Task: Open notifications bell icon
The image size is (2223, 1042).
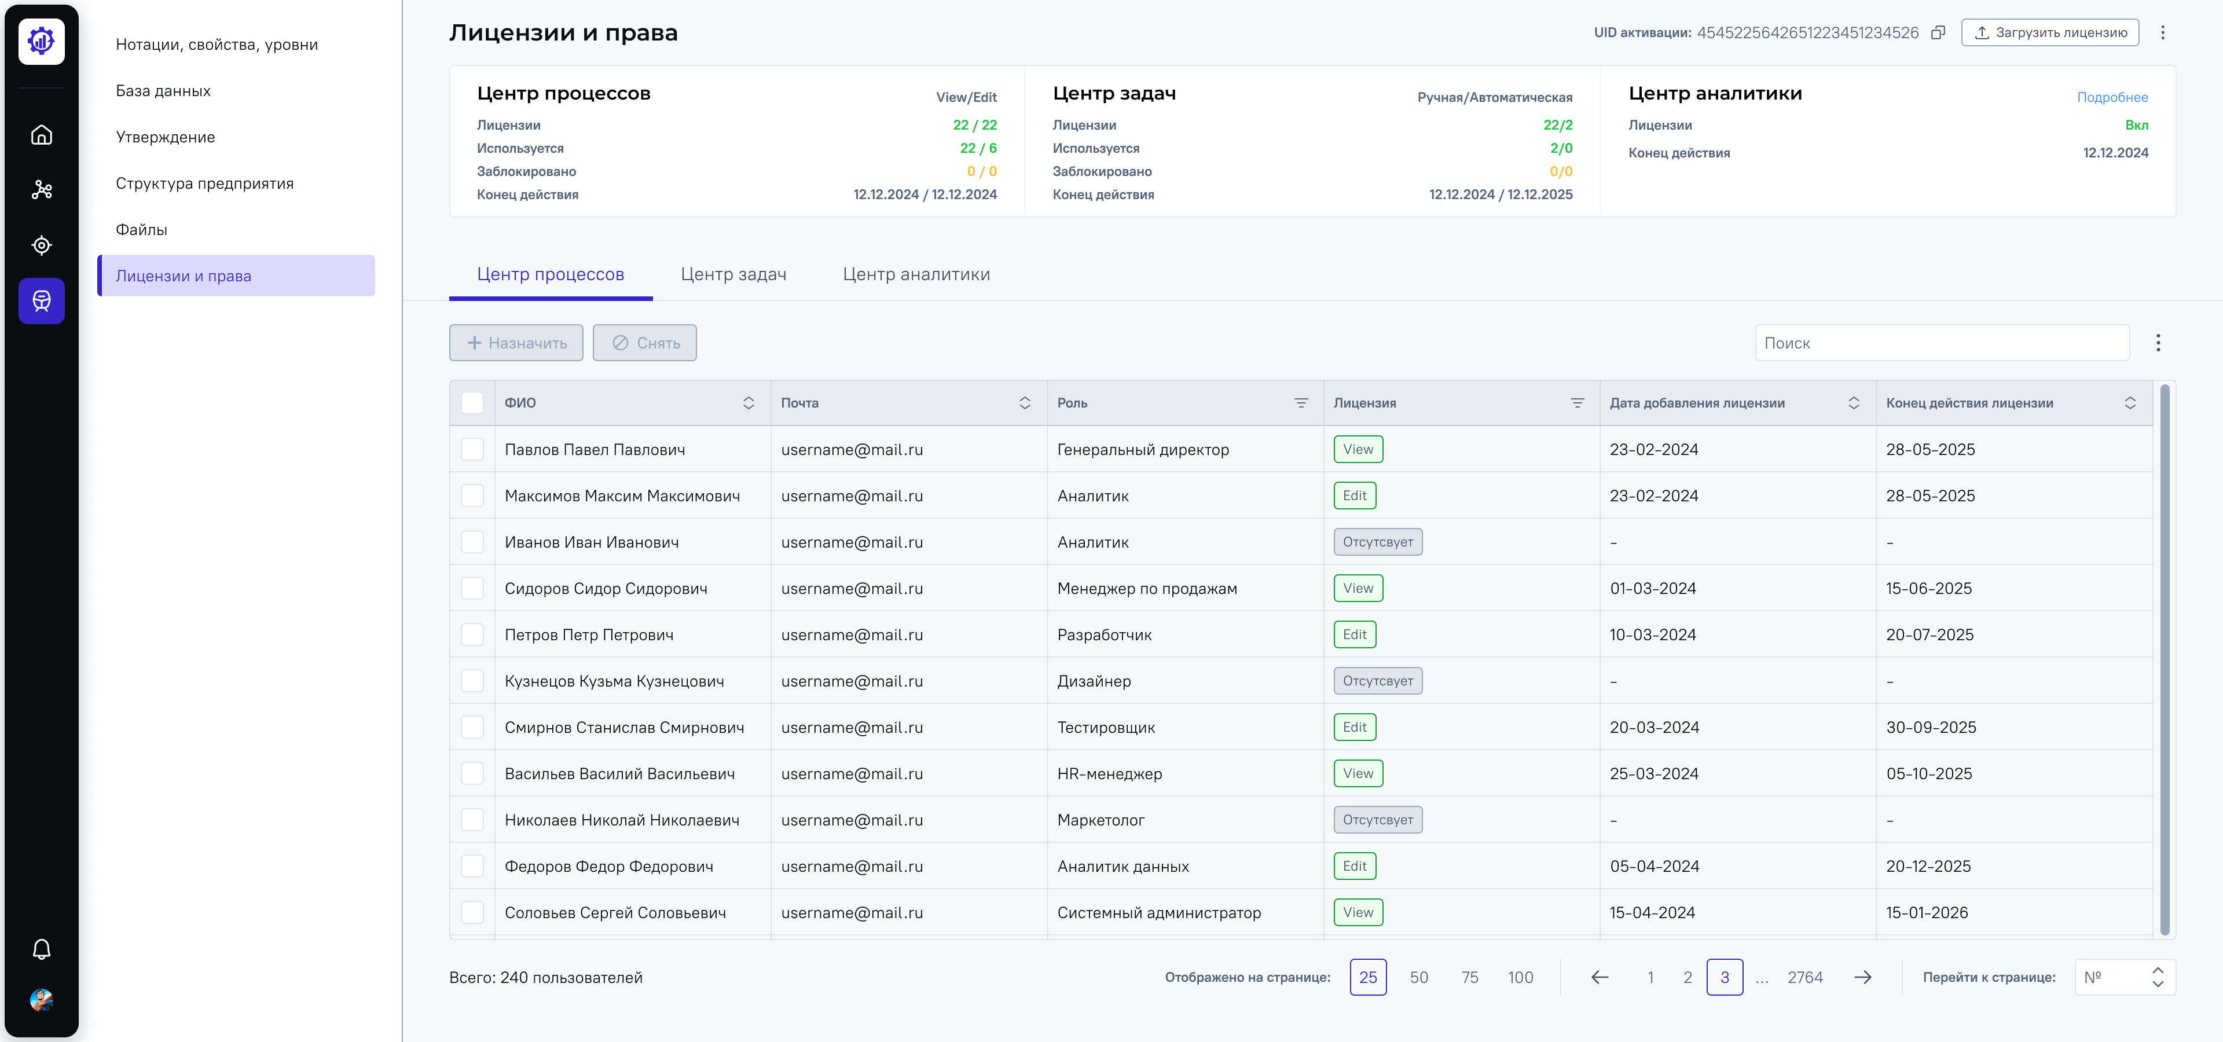Action: point(42,949)
